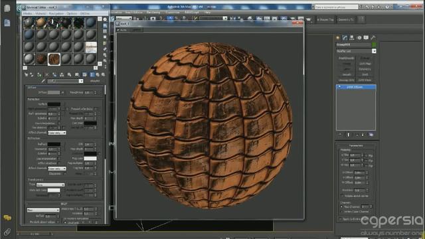
Task: Toggle Fresnel reflections checkbox
Action: 96,109
